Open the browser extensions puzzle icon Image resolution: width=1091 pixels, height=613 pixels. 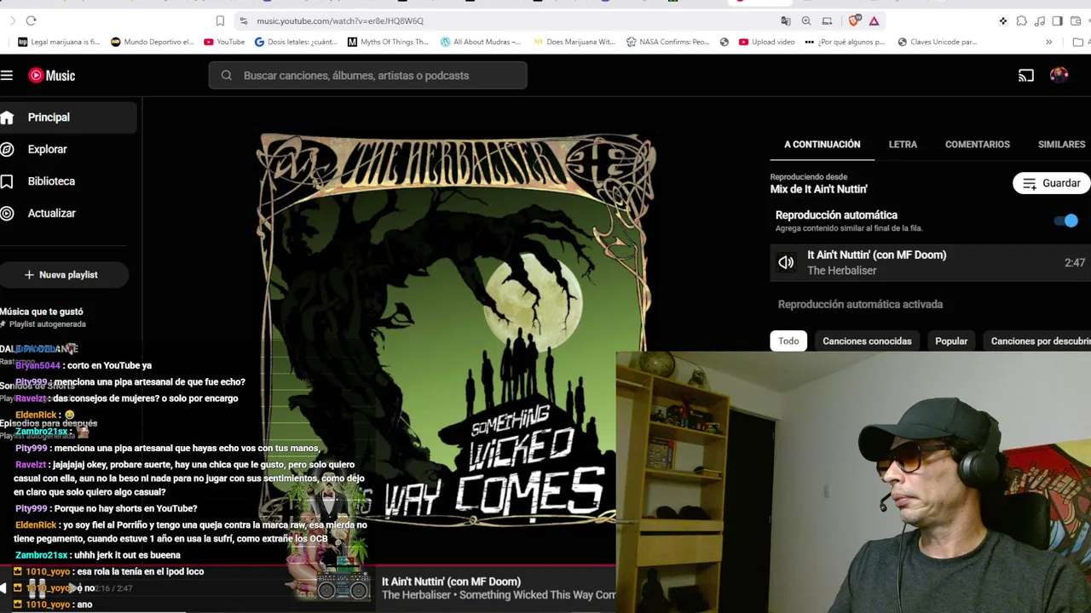1021,20
